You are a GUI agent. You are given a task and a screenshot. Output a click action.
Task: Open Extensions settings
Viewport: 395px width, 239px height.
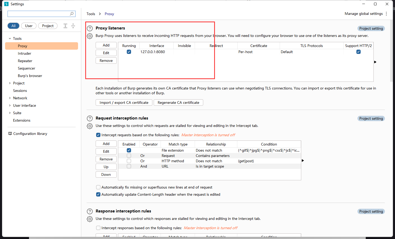22,120
